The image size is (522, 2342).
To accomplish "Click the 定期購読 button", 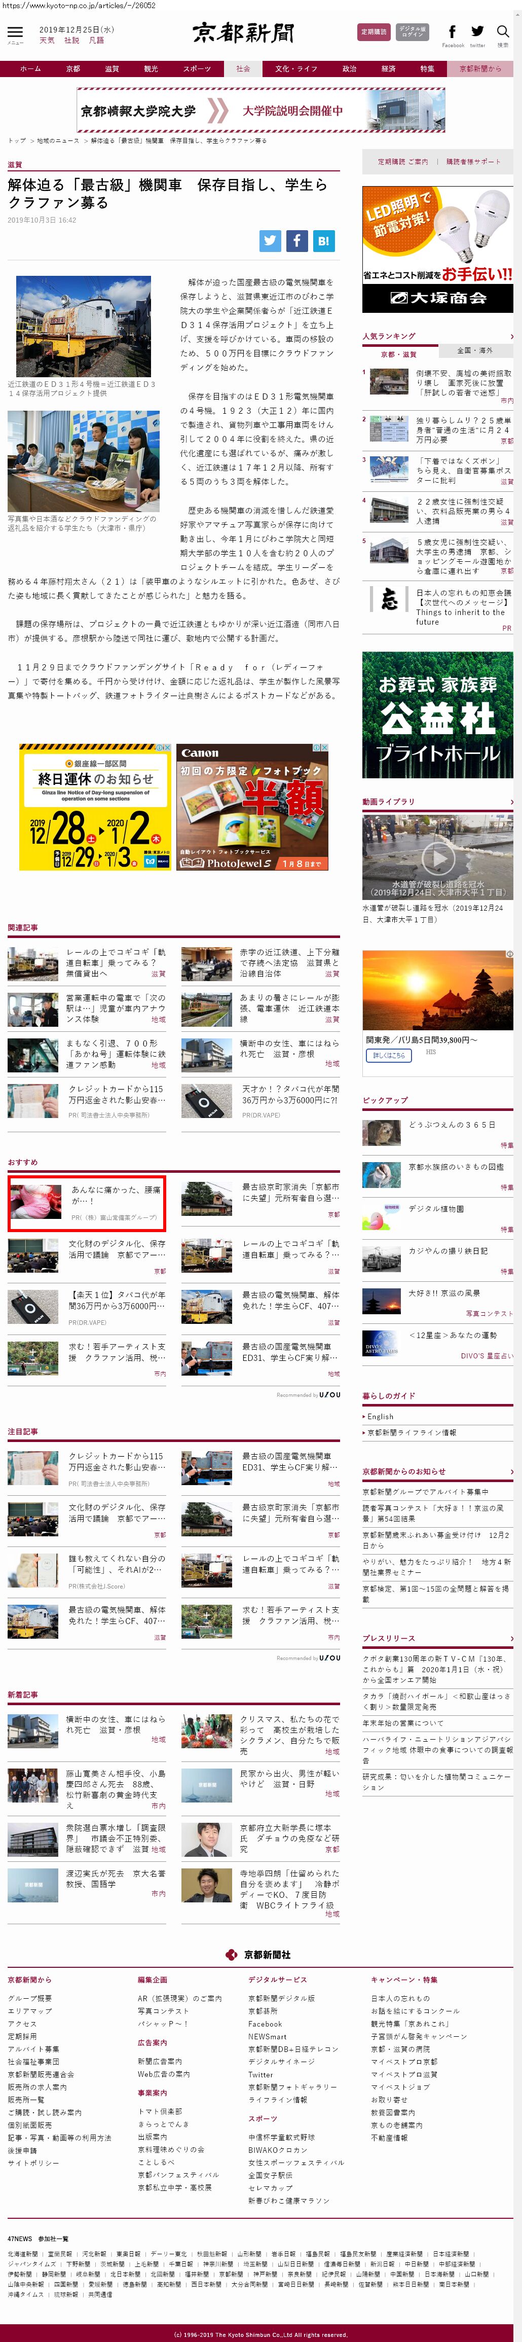I will [374, 32].
